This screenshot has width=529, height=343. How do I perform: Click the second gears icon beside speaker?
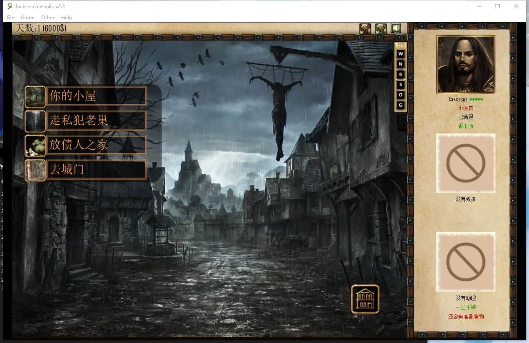381,28
